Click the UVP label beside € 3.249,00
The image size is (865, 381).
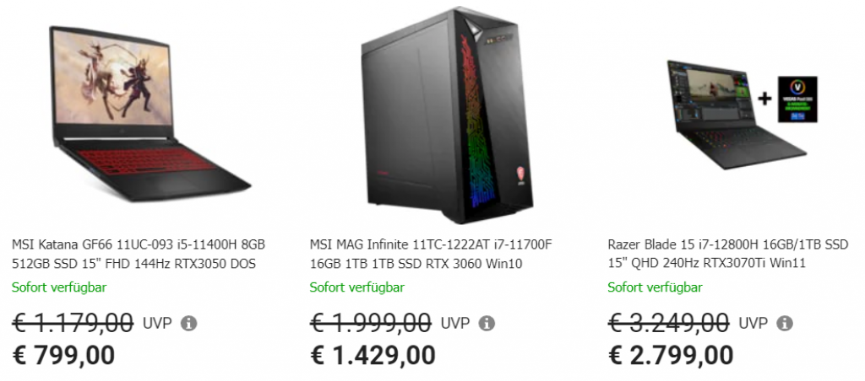pos(753,324)
